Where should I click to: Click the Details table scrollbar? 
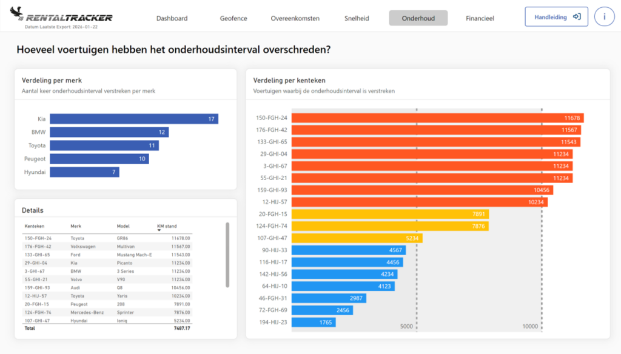coord(227,255)
